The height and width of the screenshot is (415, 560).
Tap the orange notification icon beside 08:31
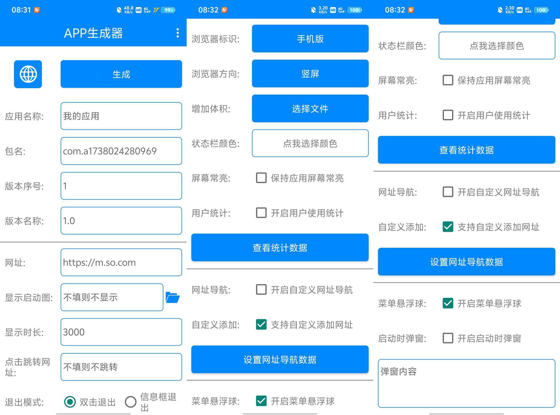37,10
